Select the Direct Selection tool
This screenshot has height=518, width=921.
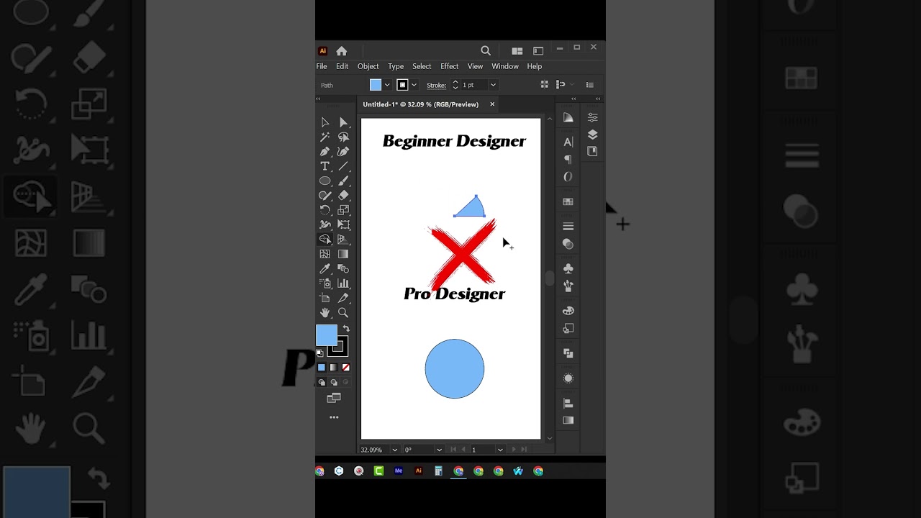click(x=343, y=122)
